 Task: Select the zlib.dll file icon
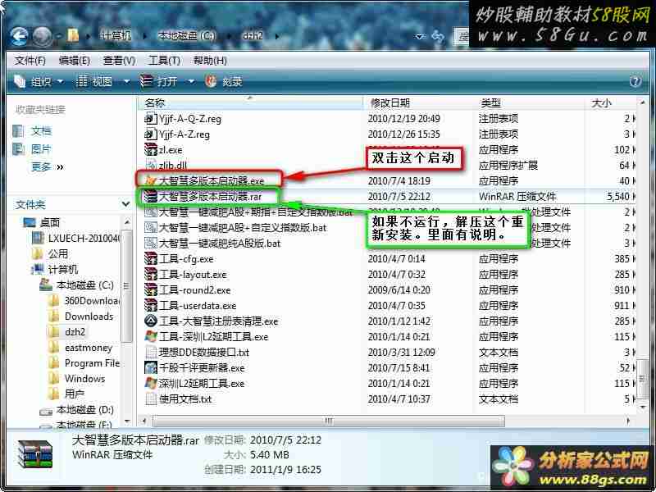coord(150,166)
